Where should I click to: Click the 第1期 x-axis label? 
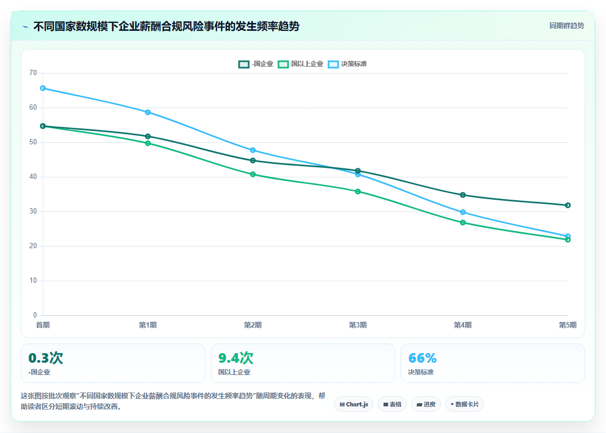pos(148,325)
